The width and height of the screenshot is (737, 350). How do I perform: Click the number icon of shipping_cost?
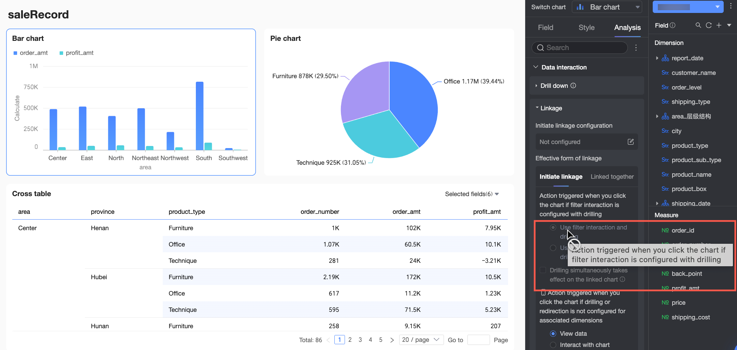[665, 317]
